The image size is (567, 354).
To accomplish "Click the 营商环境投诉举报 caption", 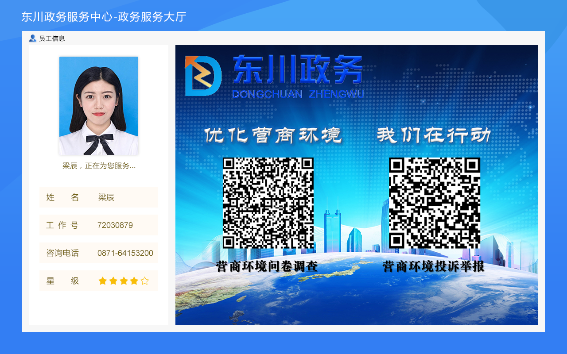I will [x=434, y=266].
